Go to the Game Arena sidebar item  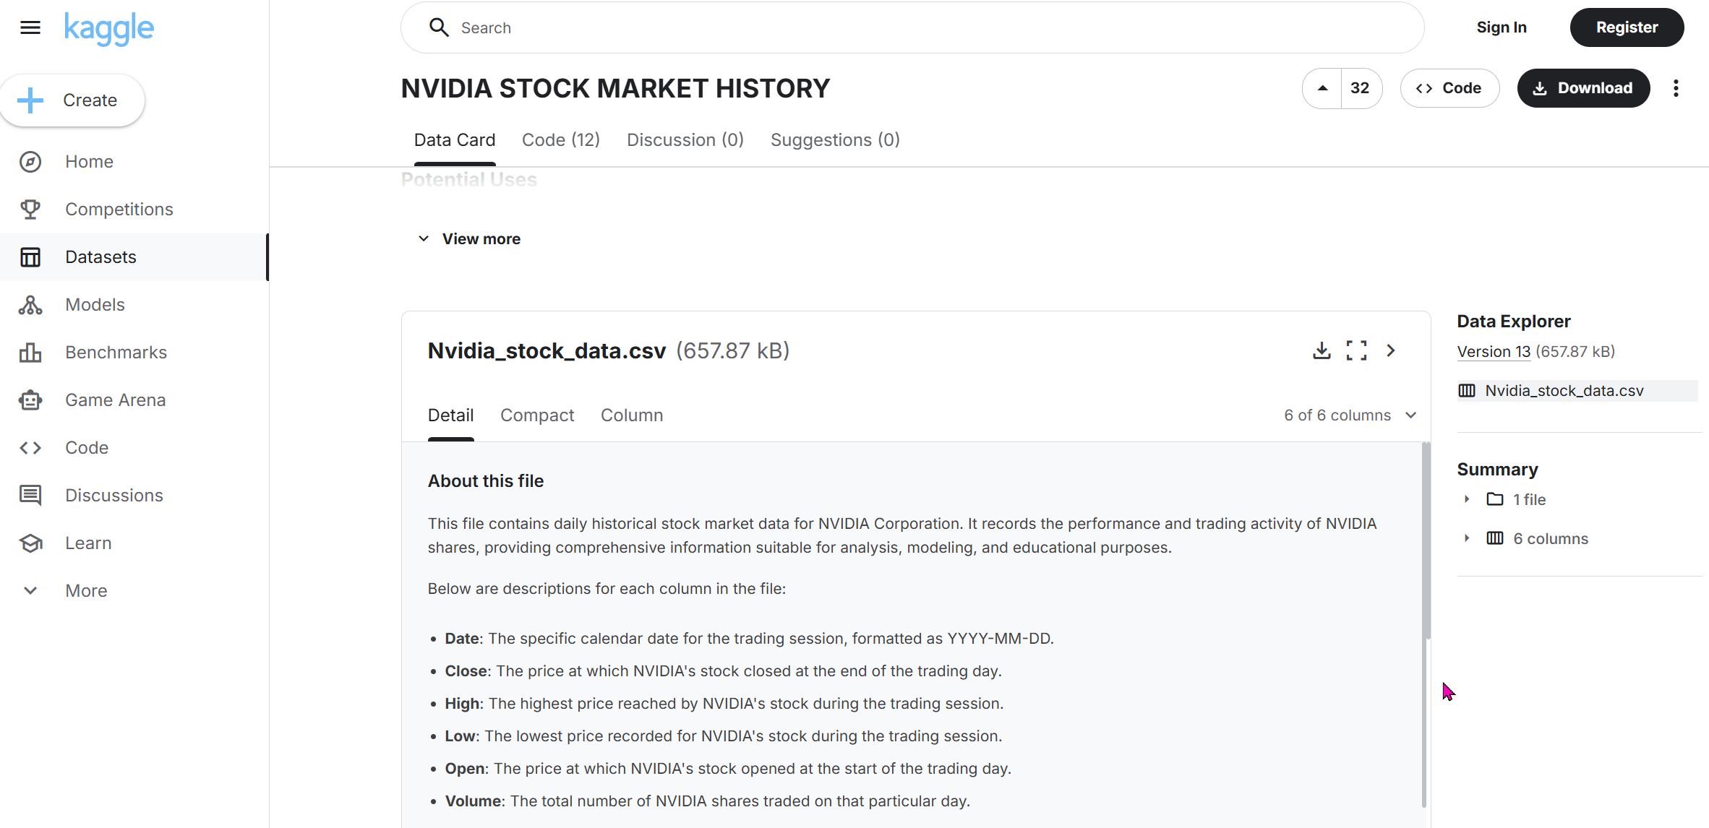115,400
